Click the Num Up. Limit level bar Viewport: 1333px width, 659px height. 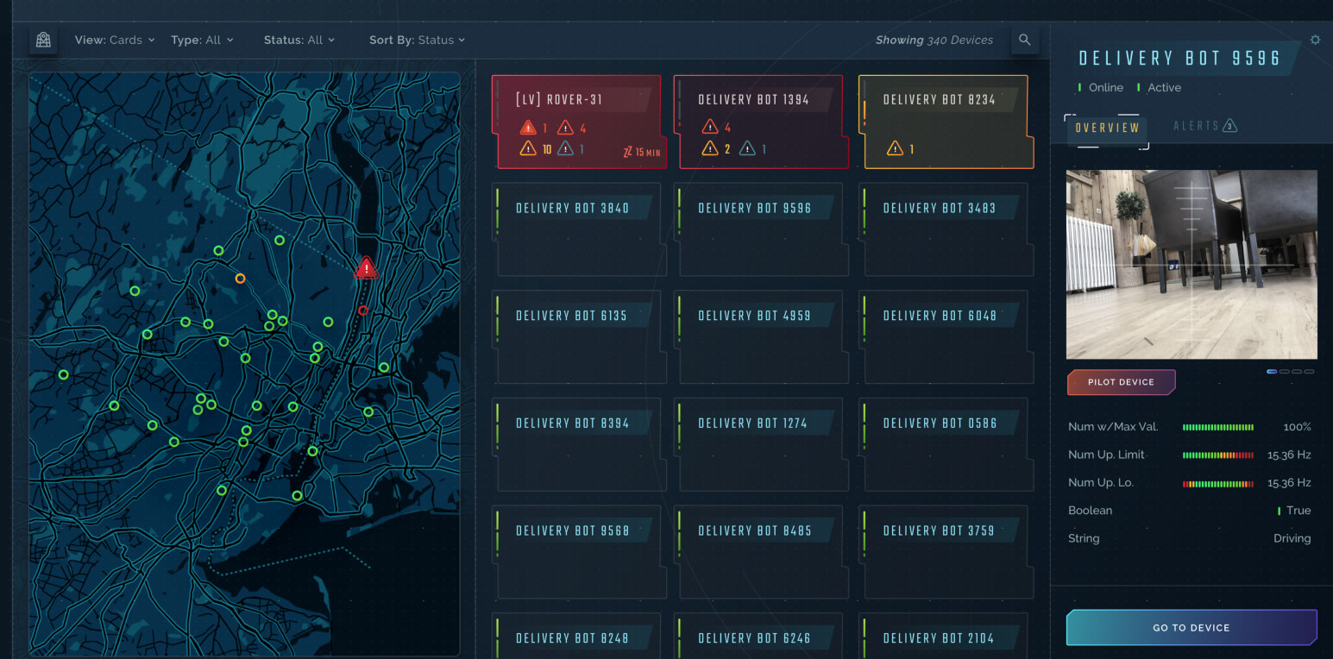1218,455
